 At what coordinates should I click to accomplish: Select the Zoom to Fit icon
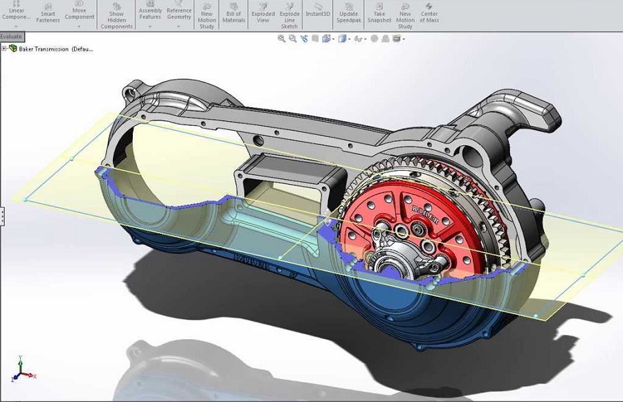pyautogui.click(x=282, y=39)
